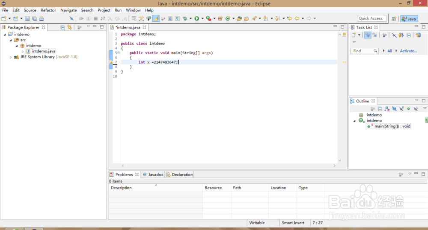
Task: Collapse All icon in Outline toolbar
Action: coord(380,109)
